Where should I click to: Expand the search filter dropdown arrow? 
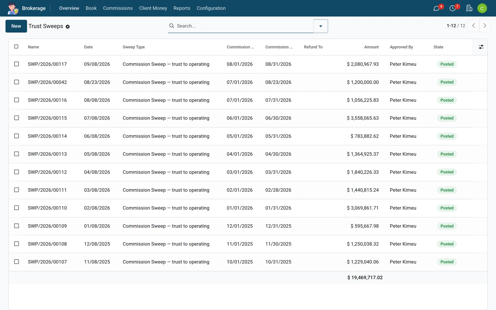(x=321, y=26)
